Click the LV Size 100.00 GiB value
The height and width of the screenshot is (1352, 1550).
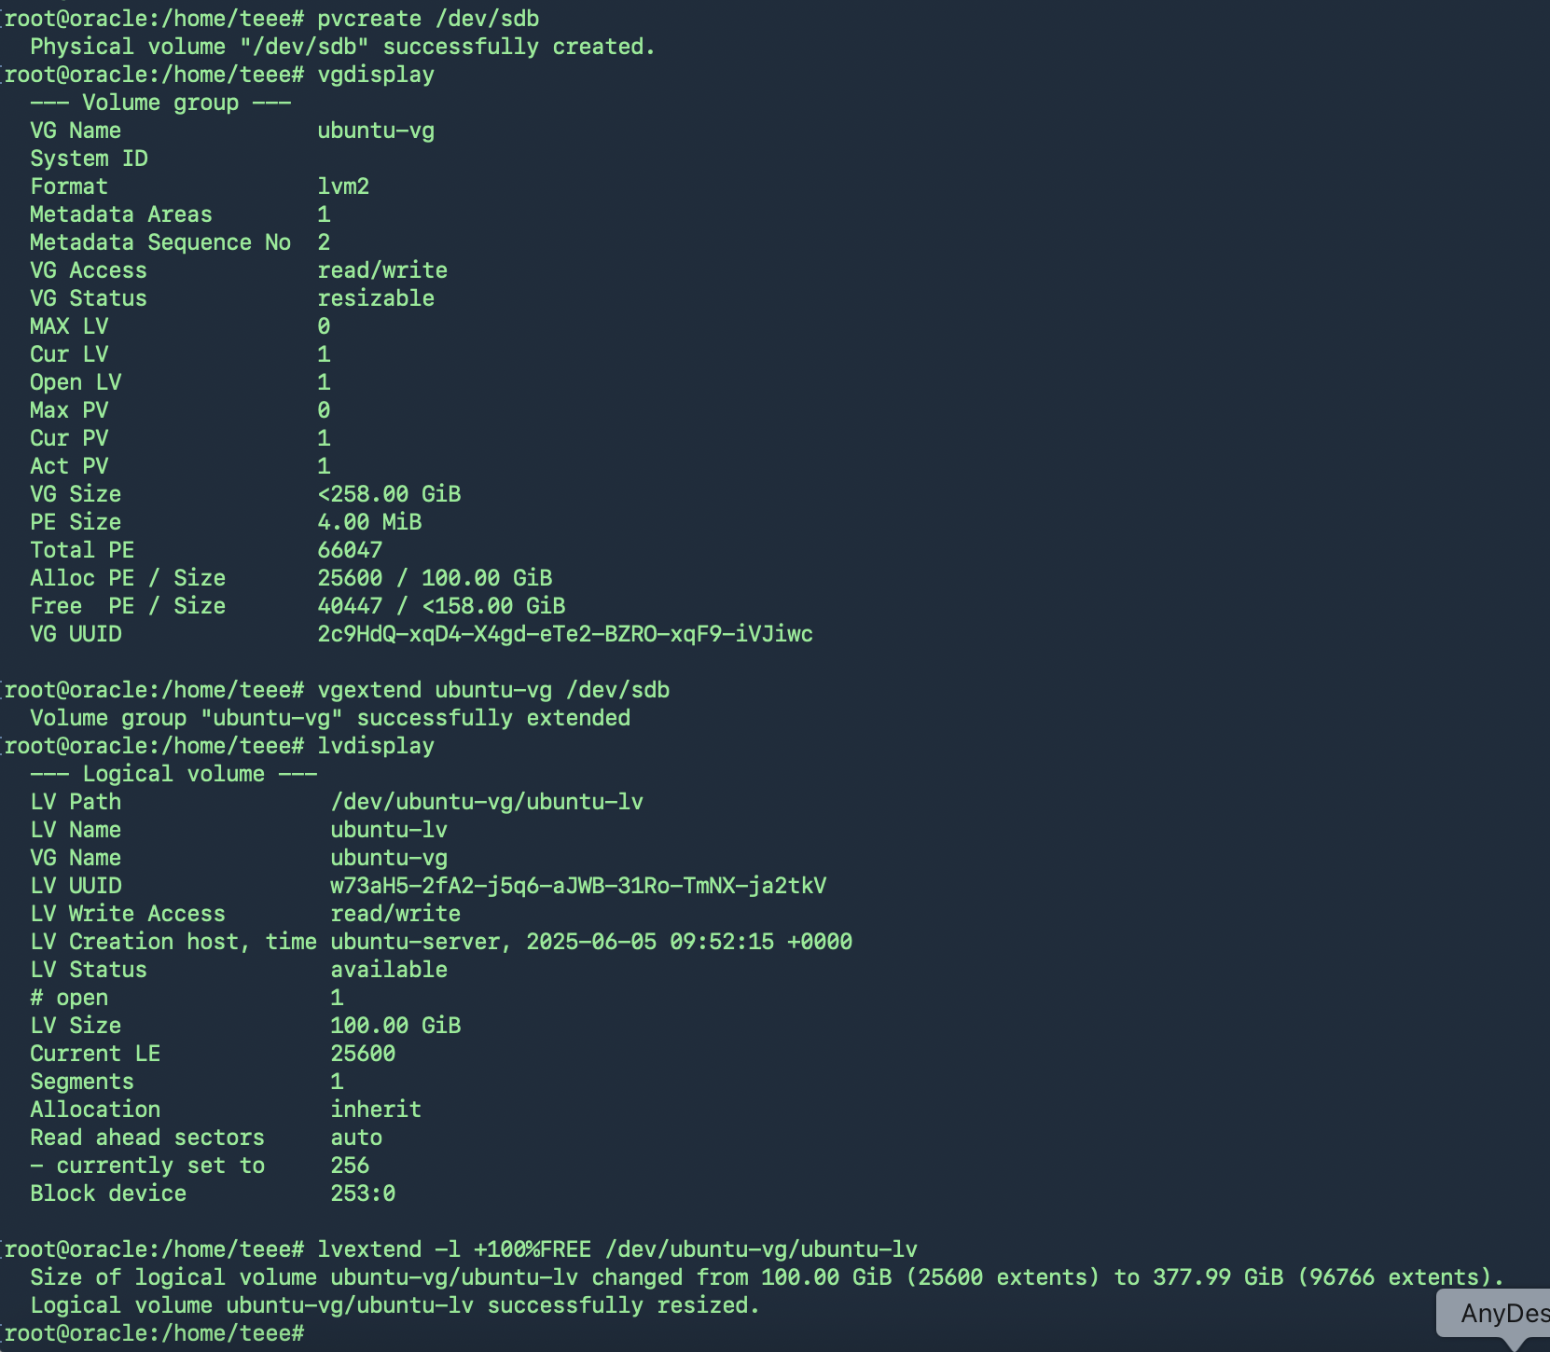(x=395, y=1026)
